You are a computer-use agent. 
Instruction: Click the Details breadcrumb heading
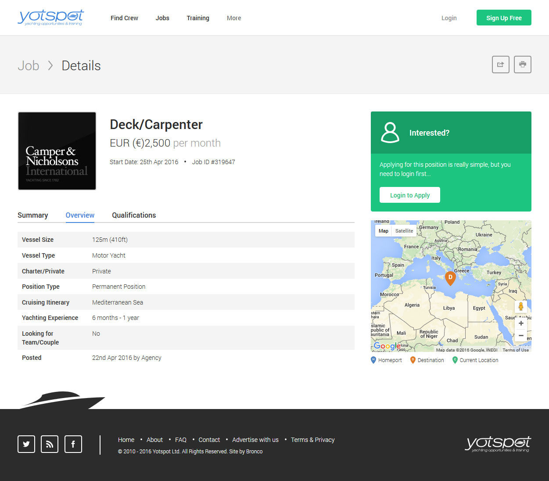(81, 65)
